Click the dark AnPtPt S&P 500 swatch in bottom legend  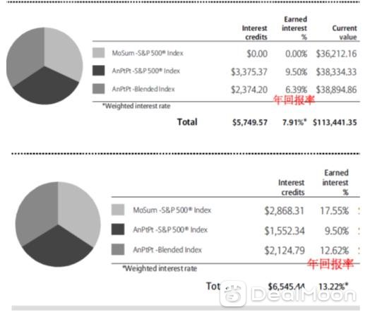[118, 229]
